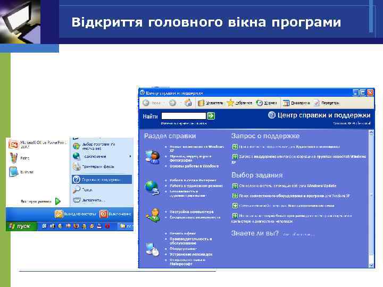The width and height of the screenshot is (383, 287).
Task: Open the Указатель (Index) toolbar button
Action: click(210, 103)
